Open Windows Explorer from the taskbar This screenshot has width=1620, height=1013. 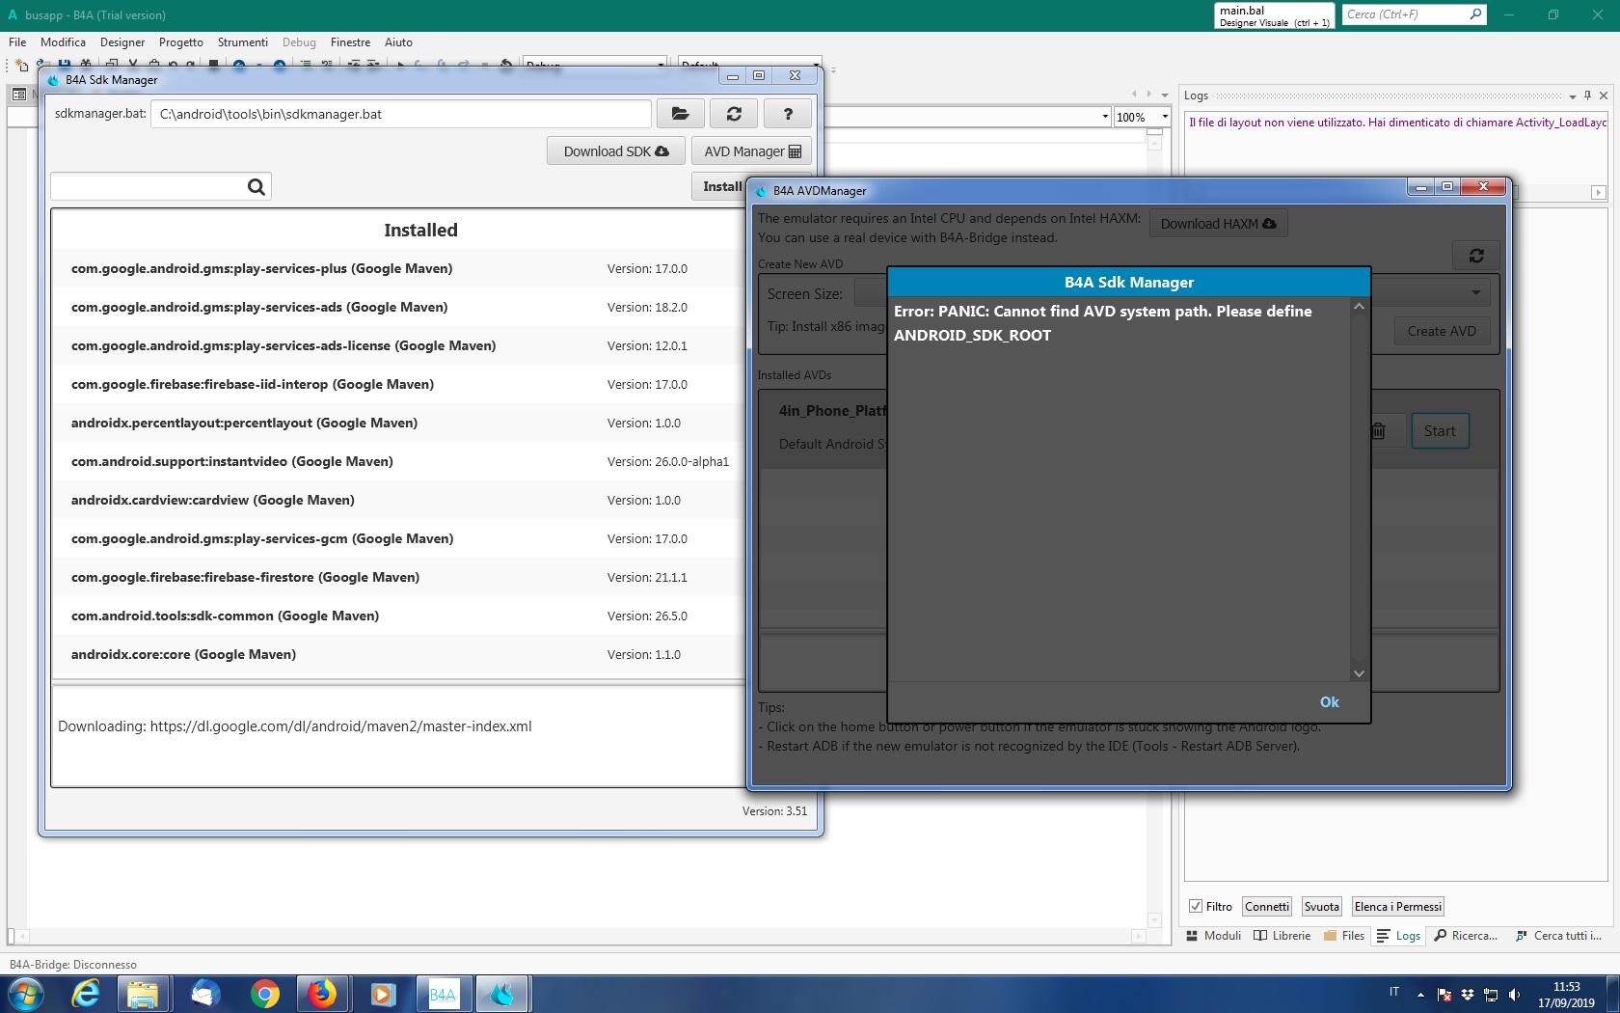pyautogui.click(x=143, y=994)
